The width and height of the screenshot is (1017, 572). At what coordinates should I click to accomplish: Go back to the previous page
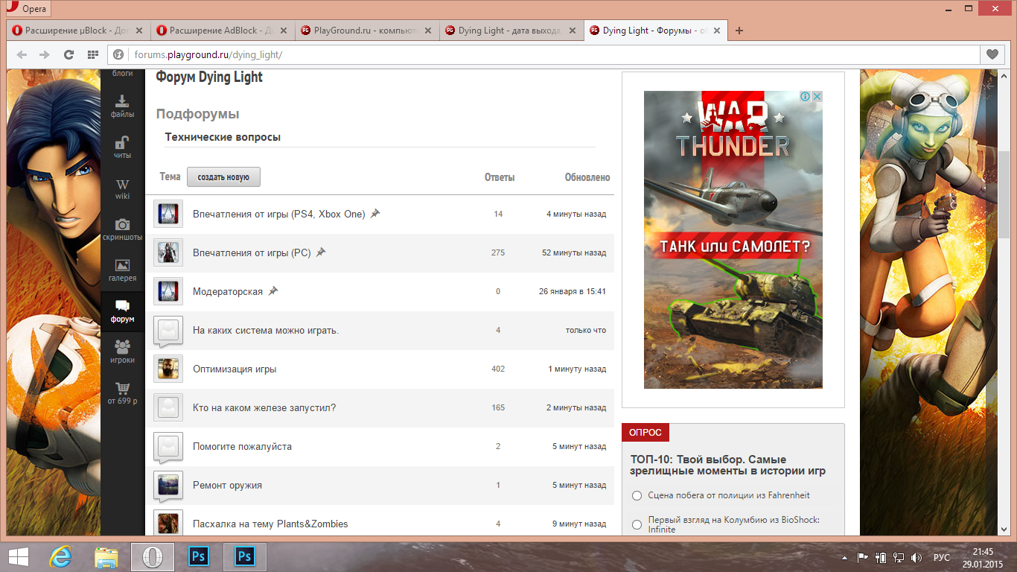click(22, 54)
